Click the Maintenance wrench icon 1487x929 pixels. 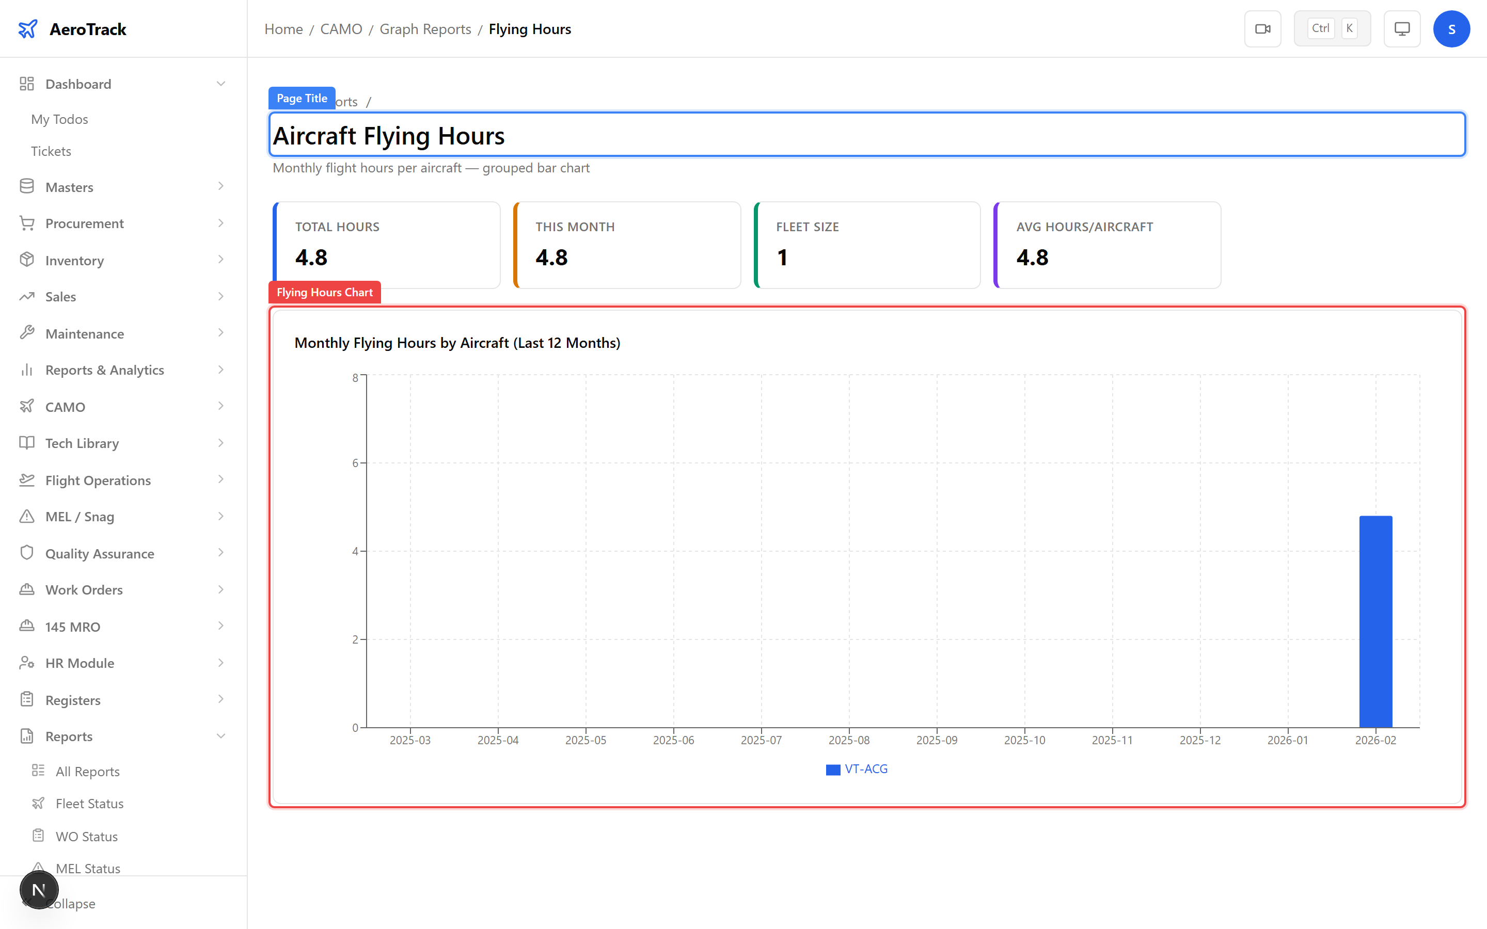[26, 333]
